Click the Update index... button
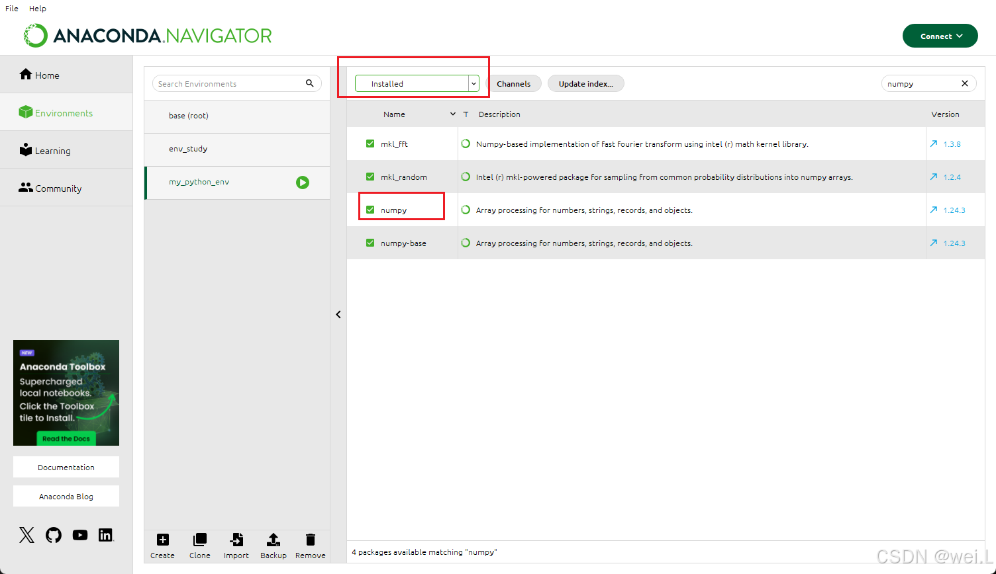Viewport: 996px width, 574px height. coord(585,83)
